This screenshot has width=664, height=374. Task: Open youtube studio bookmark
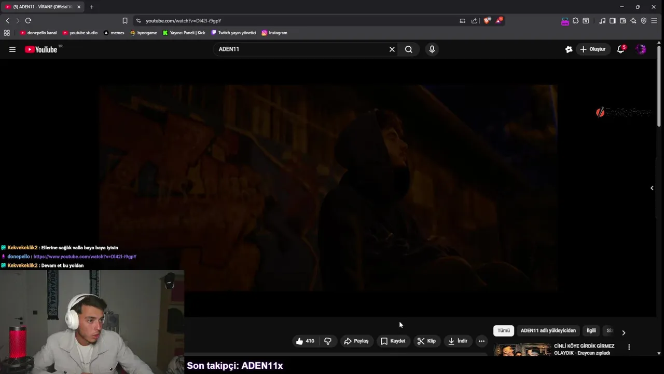(80, 33)
